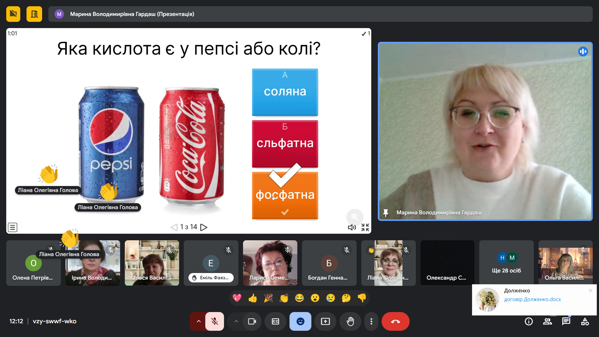Open договір Долженко.docx link
Viewport: 599px width, 337px height.
(532, 300)
